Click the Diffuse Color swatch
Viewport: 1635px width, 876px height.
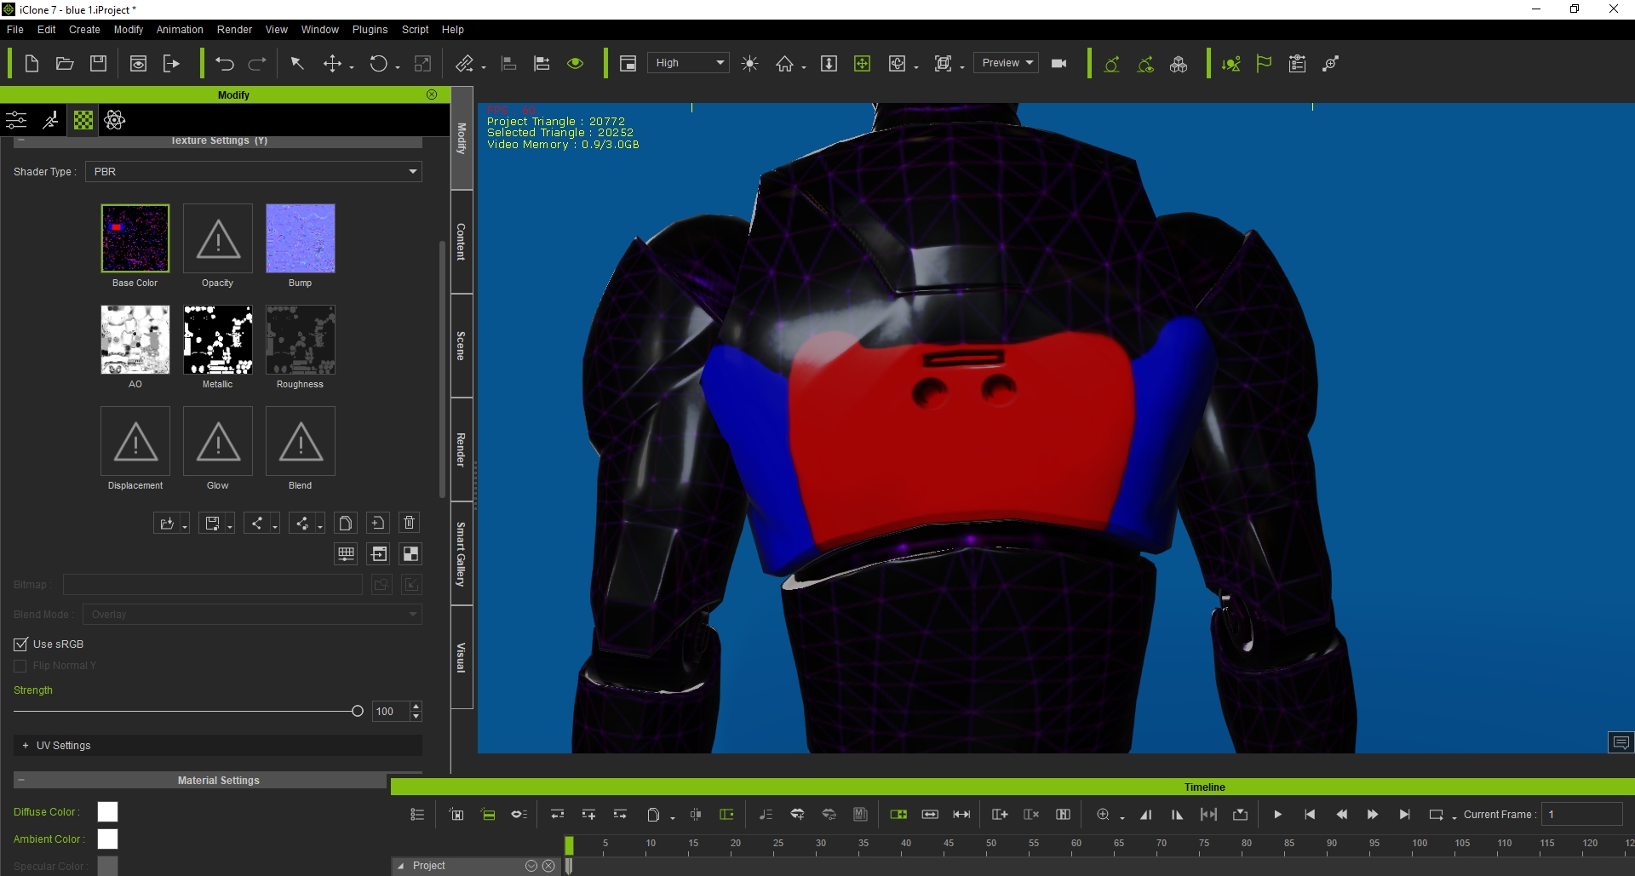107,812
